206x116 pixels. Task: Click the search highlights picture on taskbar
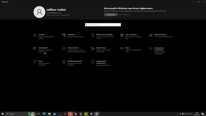[32, 114]
